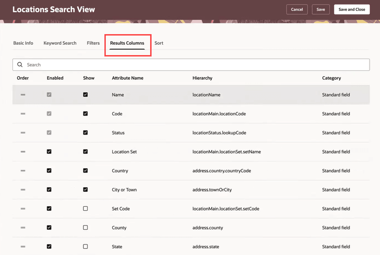
Task: Click the reorder handle for County row
Action: pyautogui.click(x=23, y=228)
